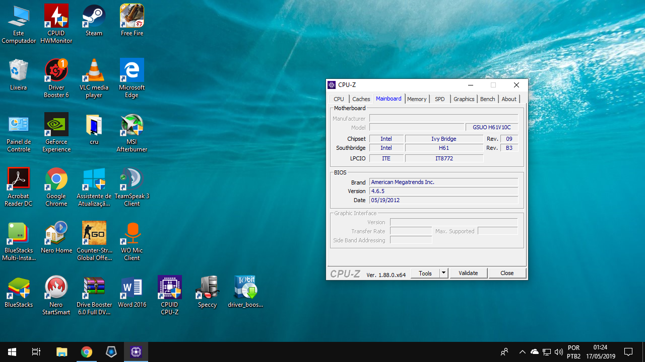This screenshot has width=645, height=362.
Task: Expand the Tools dropdown arrow
Action: point(443,273)
